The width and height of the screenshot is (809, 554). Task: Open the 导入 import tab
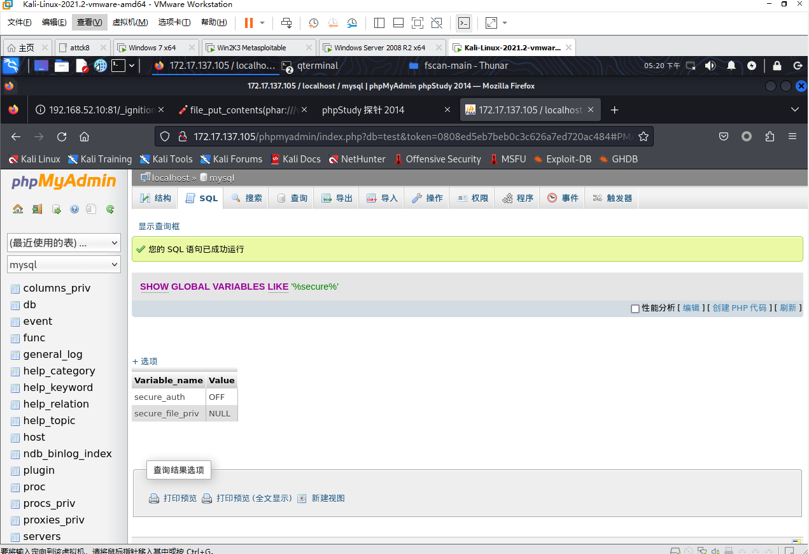382,198
